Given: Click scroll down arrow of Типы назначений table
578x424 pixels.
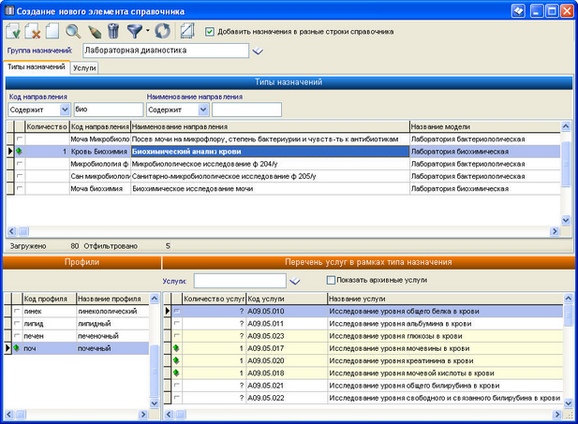Looking at the screenshot, I should pos(566,220).
